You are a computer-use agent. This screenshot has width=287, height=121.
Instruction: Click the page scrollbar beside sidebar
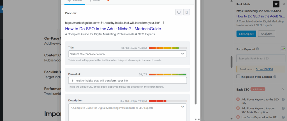(232, 62)
